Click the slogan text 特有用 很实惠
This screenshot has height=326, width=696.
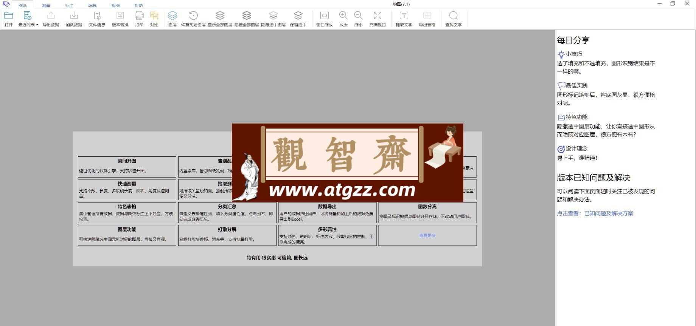(261, 258)
